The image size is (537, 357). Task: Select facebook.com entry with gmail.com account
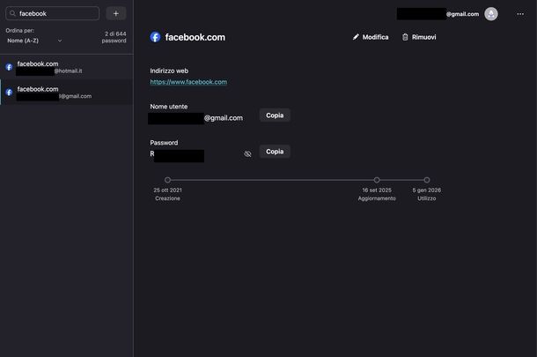[x=67, y=92]
